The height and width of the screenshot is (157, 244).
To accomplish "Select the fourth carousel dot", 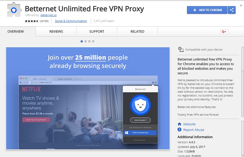I will coord(93,41).
